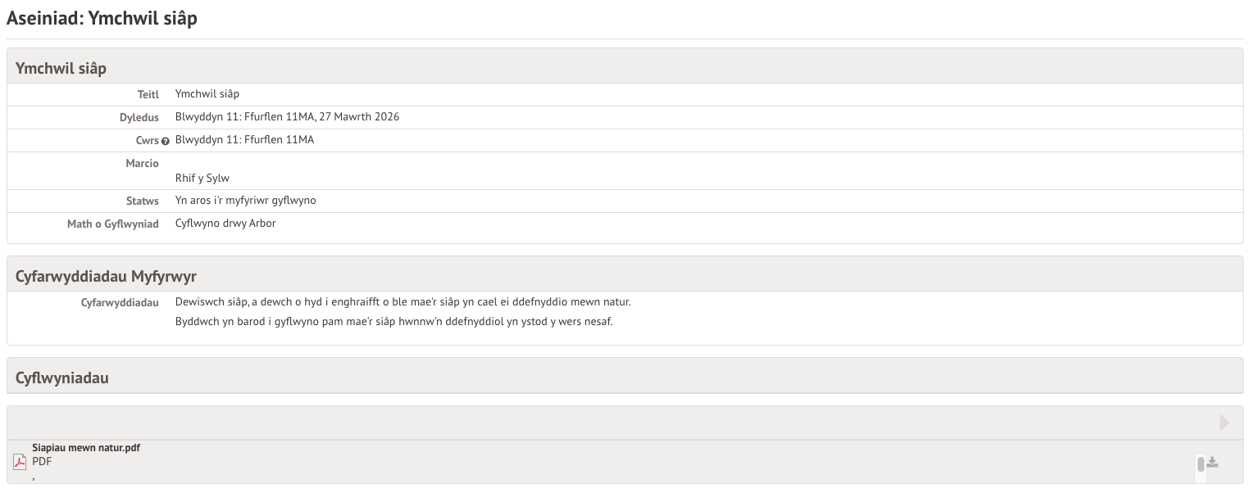Click the small scrollbar beside the download icon
The image size is (1251, 493).
(1201, 464)
